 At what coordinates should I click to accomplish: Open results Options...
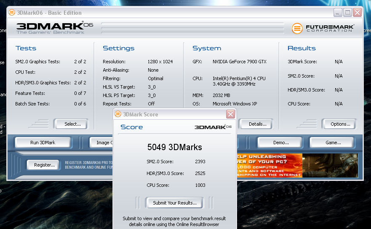coord(339,124)
